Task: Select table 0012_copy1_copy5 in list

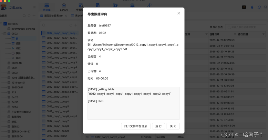Action: [x=58, y=106]
